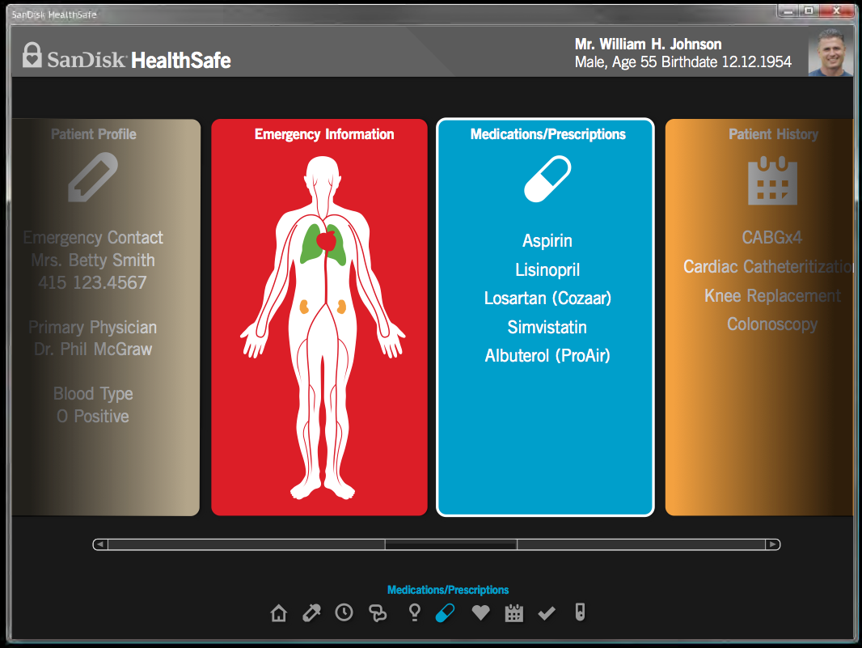
Task: Click the horizontal scrollbar thumb
Action: pyautogui.click(x=450, y=544)
